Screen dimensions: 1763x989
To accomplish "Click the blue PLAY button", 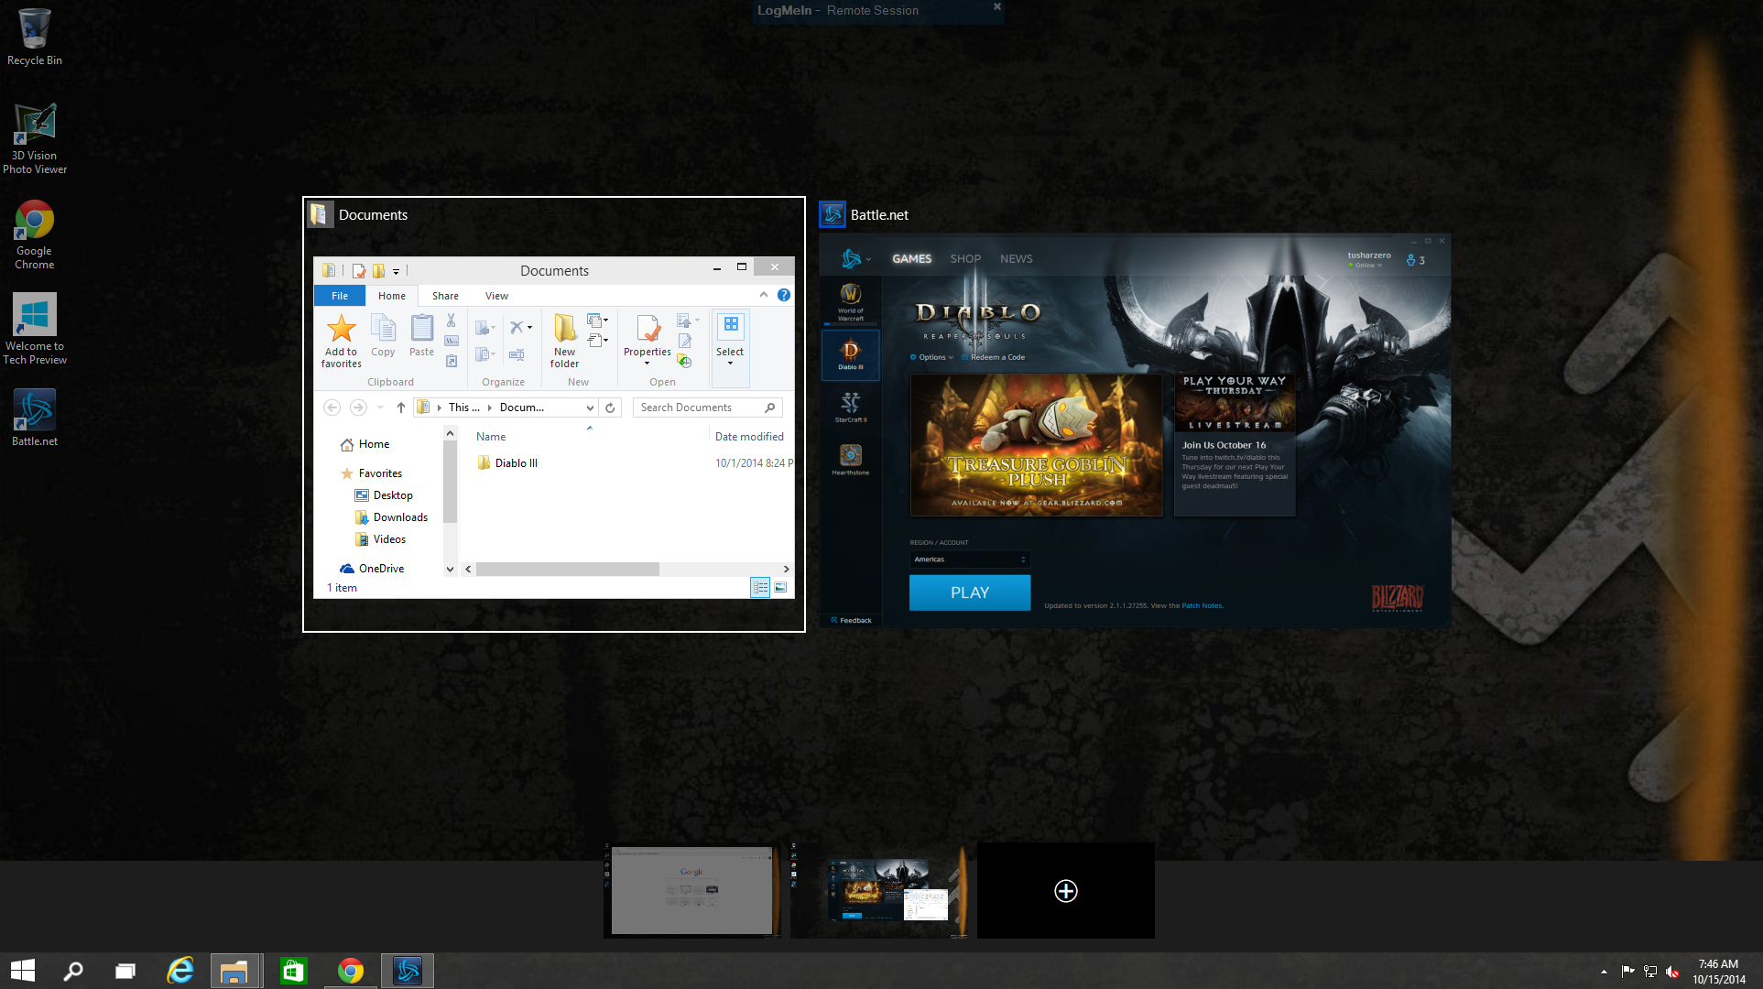I will coord(970,592).
